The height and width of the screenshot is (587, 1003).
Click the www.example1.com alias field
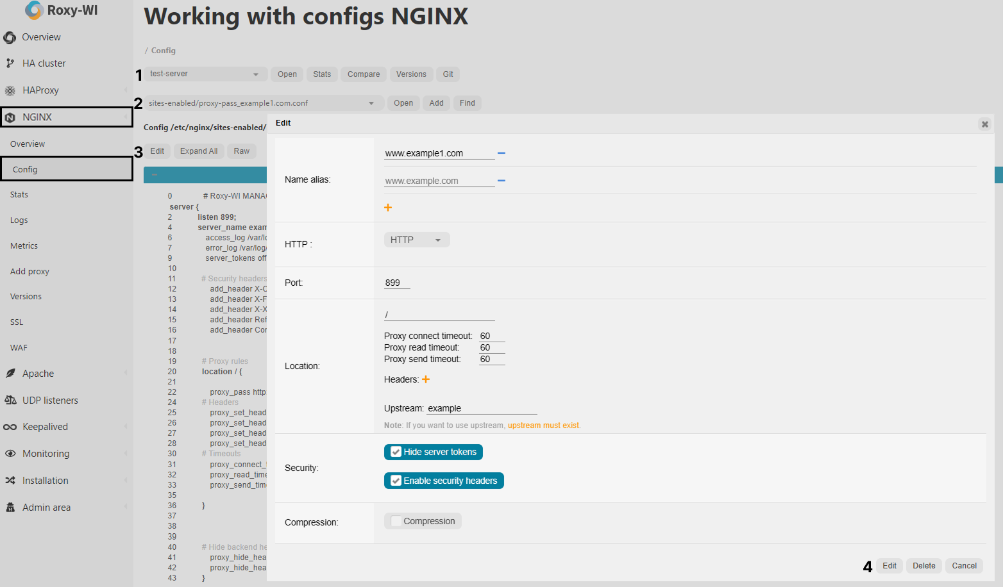pos(439,153)
